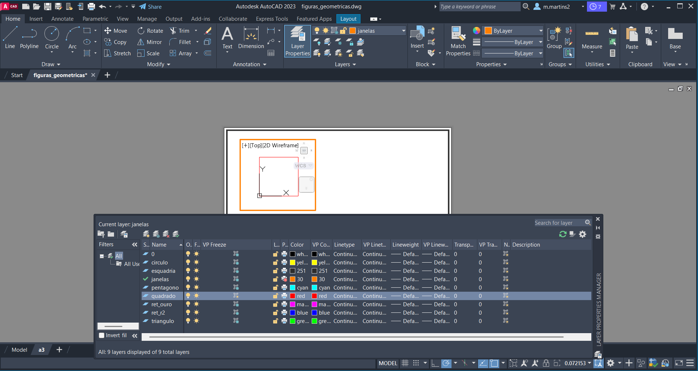
Task: Collapse the All filter tree node
Action: tap(102, 256)
